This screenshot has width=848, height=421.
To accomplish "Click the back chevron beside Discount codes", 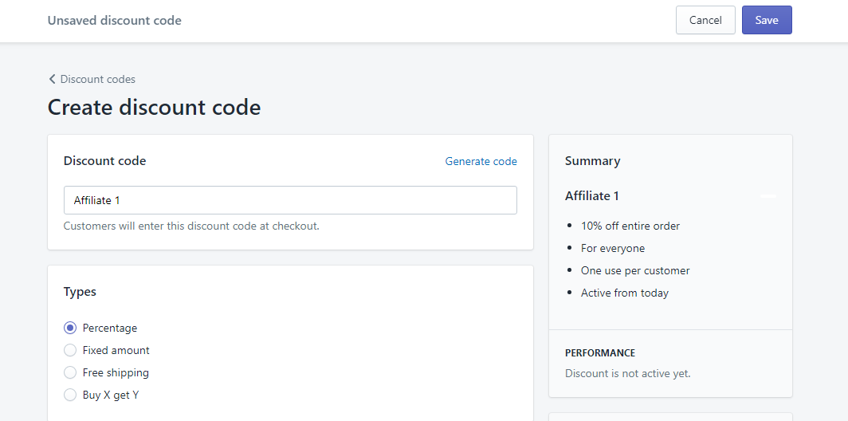I will pos(53,79).
